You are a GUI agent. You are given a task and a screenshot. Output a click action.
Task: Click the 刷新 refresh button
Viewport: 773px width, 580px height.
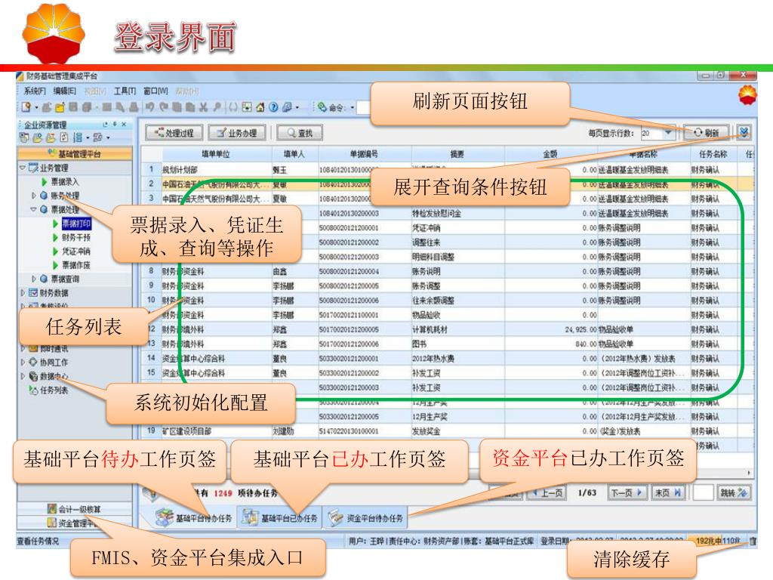pos(706,132)
